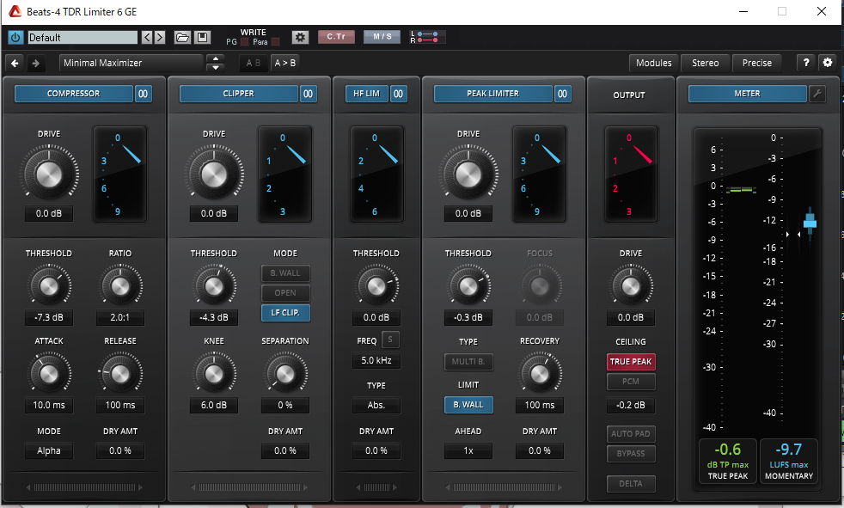Toggle the METER display
Viewport: 844px width, 508px height.
coord(748,94)
